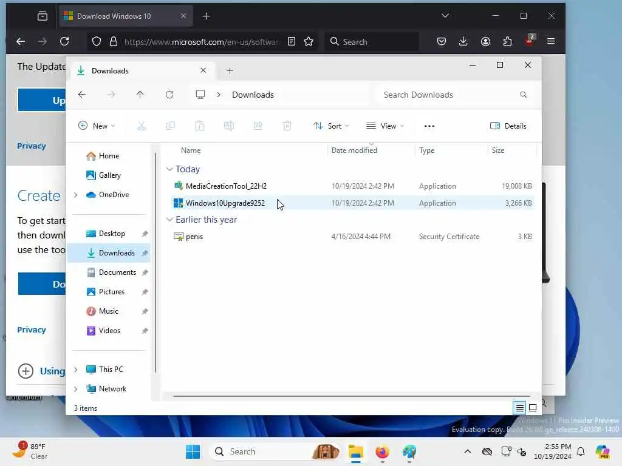Click the Paste icon in Explorer toolbar
622x466 pixels.
pos(200,126)
